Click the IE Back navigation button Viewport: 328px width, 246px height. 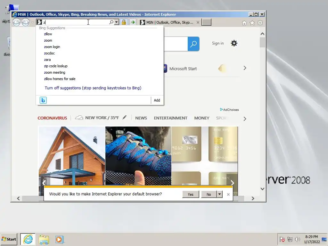[17, 22]
